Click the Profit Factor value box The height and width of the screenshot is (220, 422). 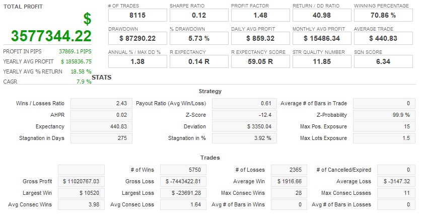260,15
